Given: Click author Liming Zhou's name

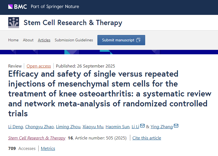Looking at the screenshot, I should click(68, 127).
